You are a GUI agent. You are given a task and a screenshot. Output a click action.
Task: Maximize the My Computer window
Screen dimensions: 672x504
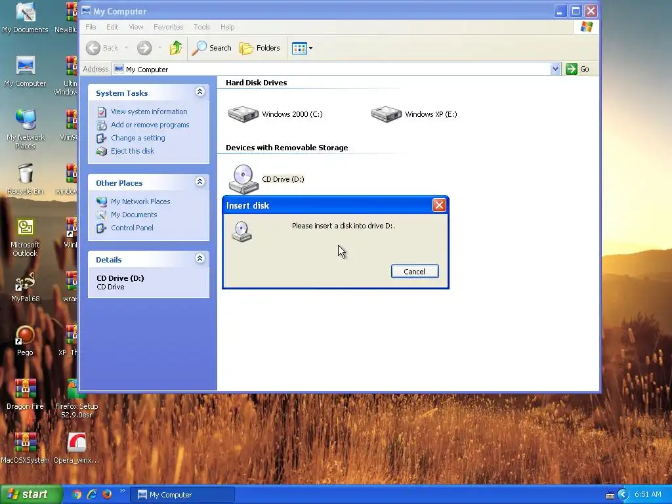(x=576, y=11)
